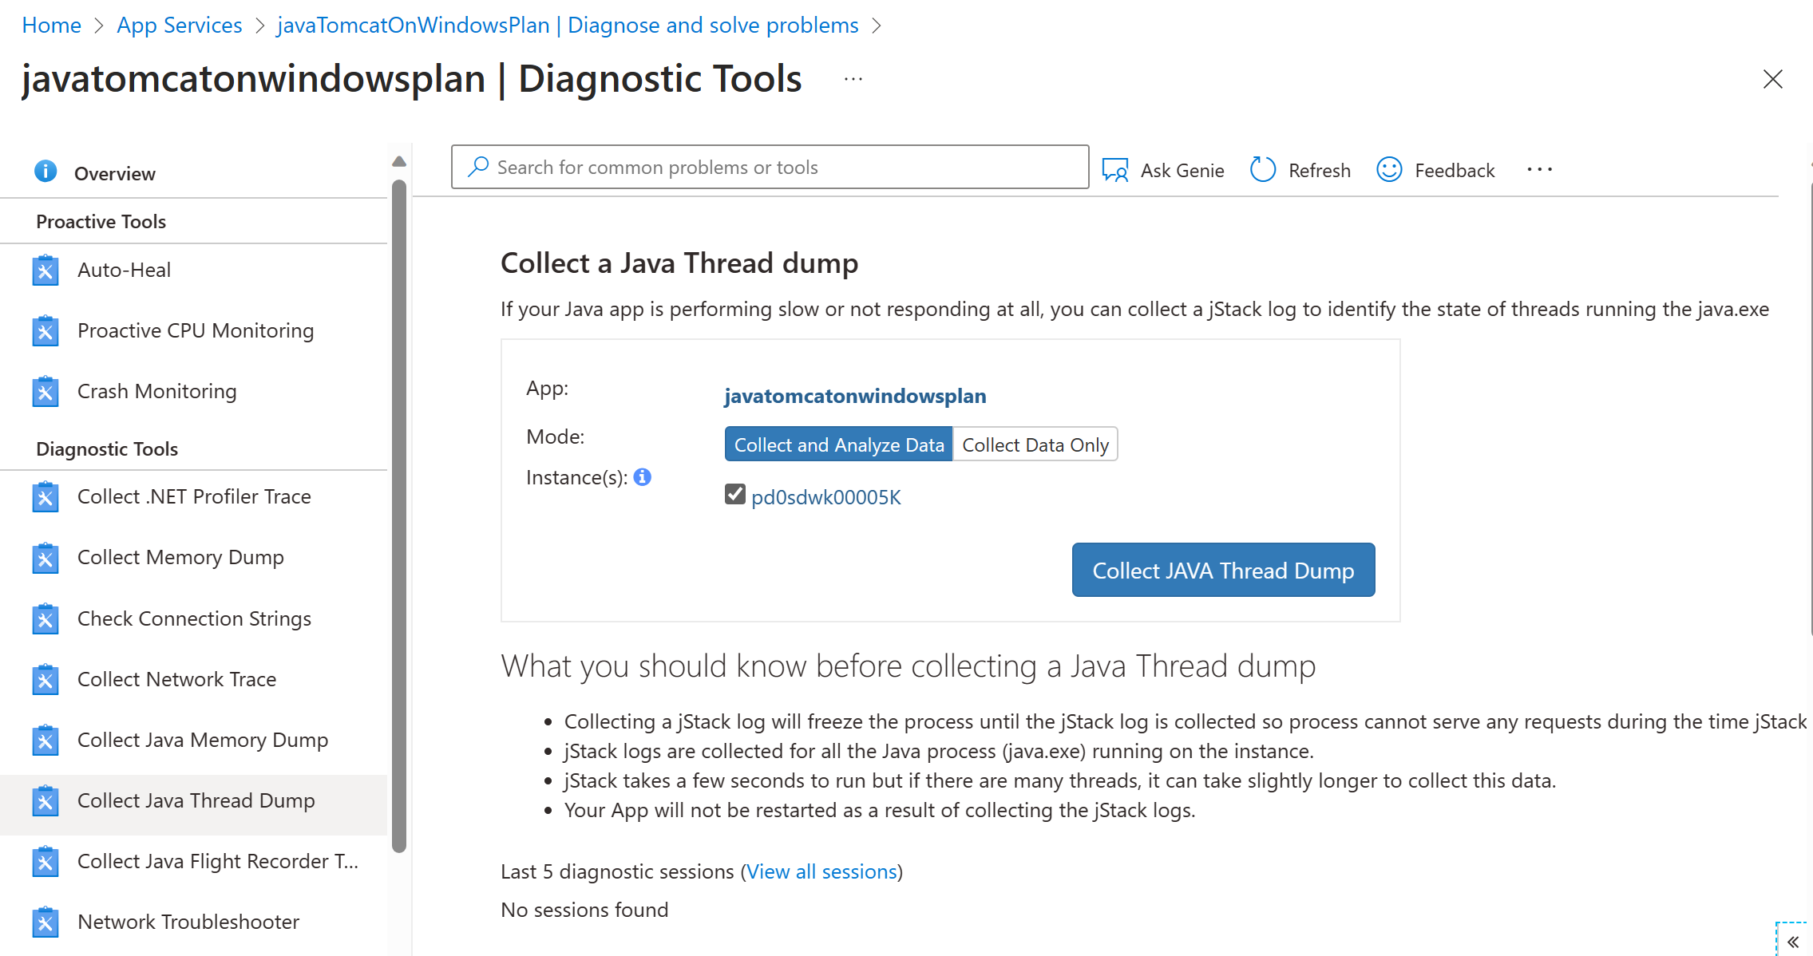Click the search magnifier icon
Image resolution: width=1813 pixels, height=956 pixels.
478,167
